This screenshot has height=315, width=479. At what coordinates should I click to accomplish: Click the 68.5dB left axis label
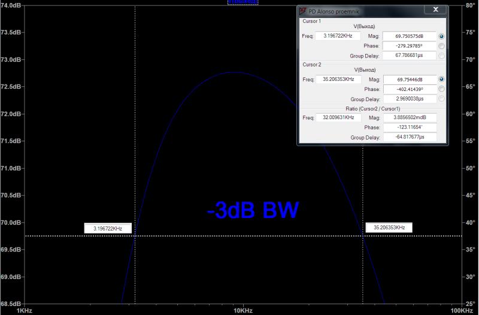11,304
